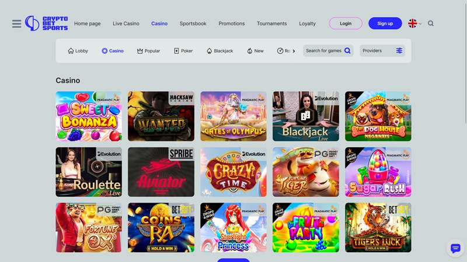Select Lobby category tab

click(x=78, y=51)
